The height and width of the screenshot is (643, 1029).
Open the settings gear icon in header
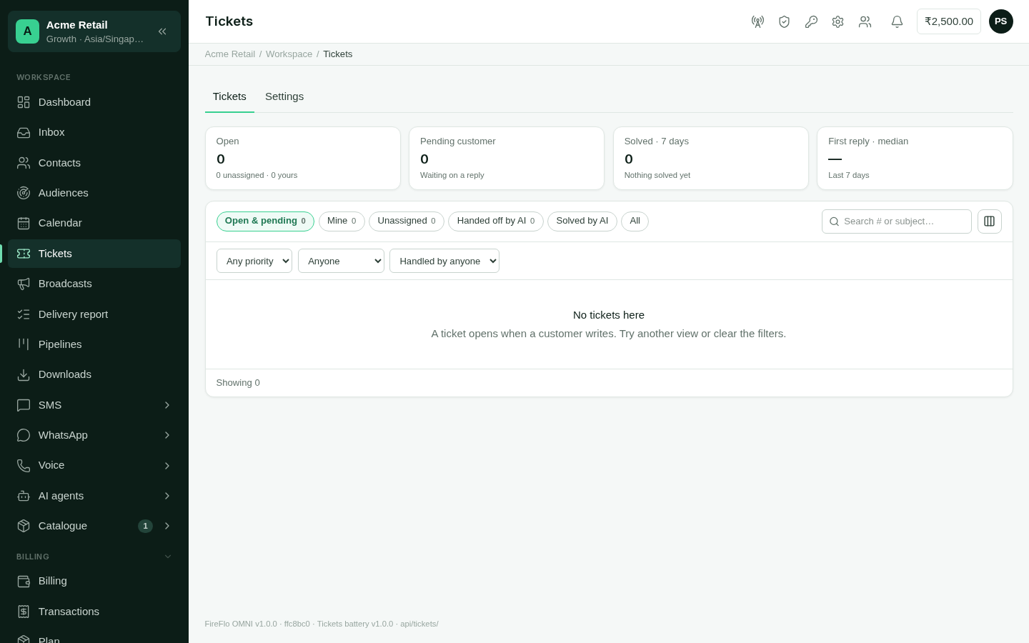point(837,21)
